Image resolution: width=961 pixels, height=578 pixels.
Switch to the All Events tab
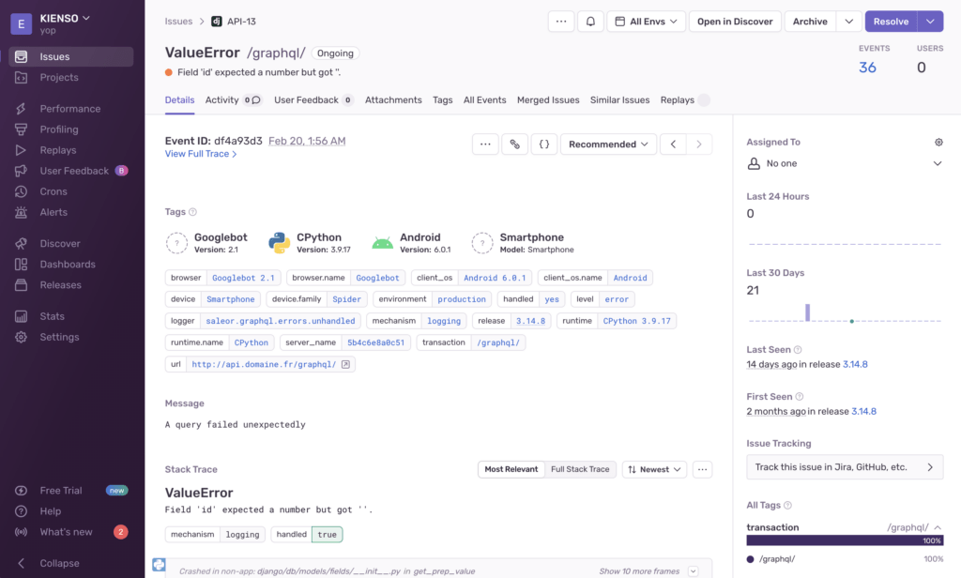pyautogui.click(x=485, y=99)
